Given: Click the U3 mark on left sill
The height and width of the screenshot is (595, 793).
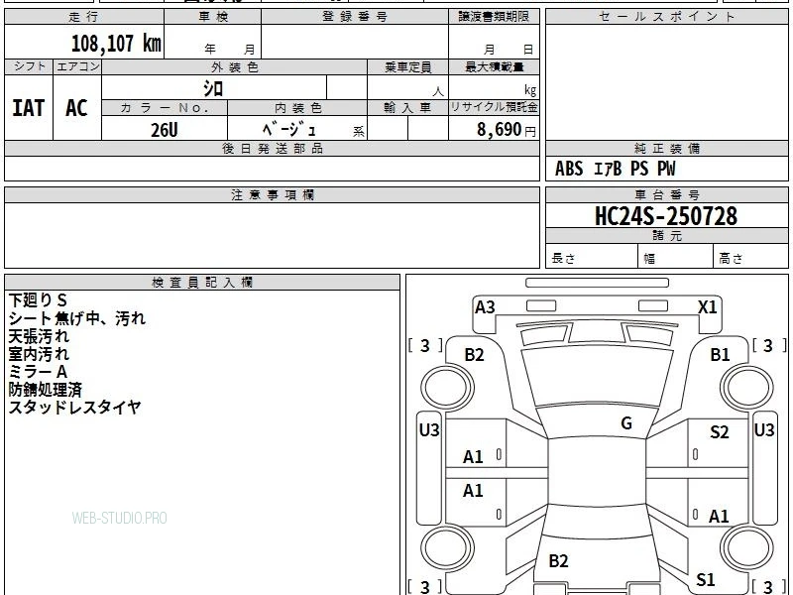Looking at the screenshot, I should (429, 430).
